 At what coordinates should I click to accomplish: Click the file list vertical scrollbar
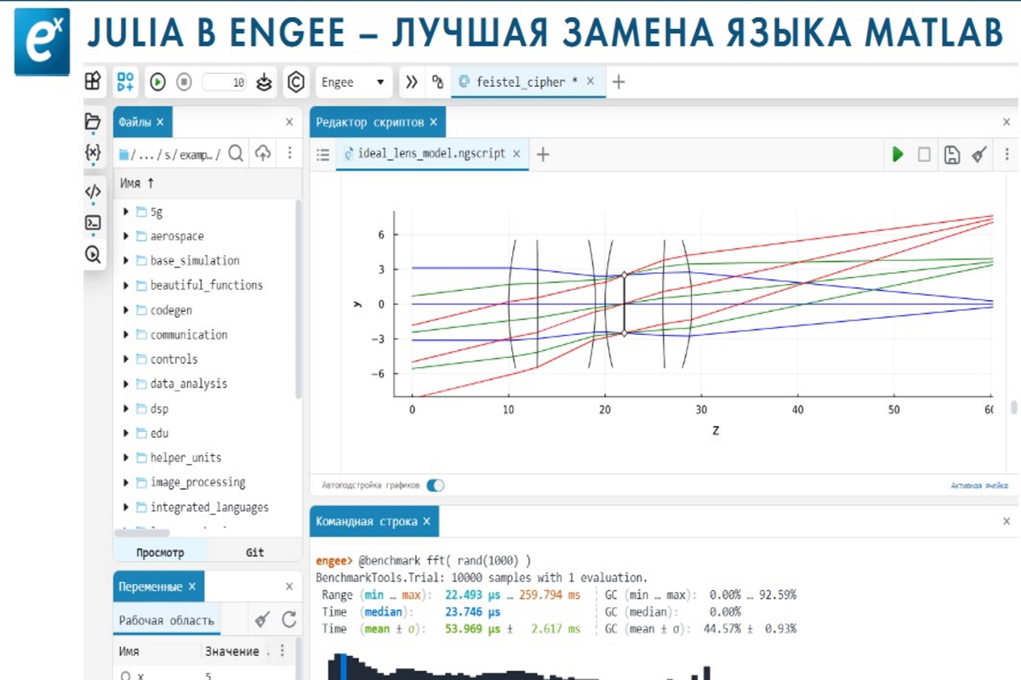(x=298, y=297)
